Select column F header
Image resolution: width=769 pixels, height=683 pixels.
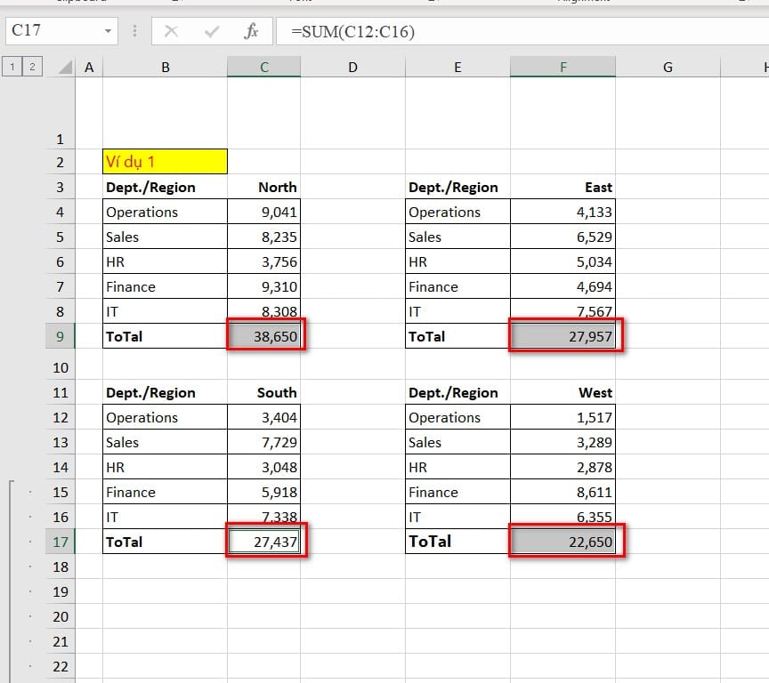tap(563, 67)
